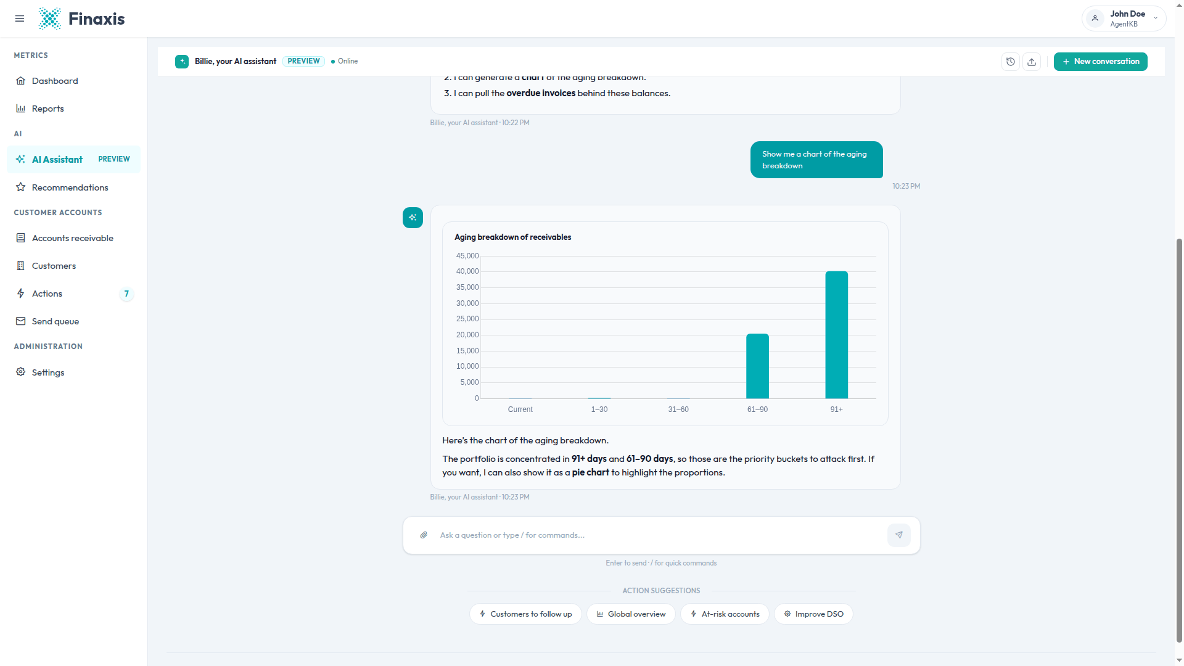Click the Recommendations star icon
The image size is (1184, 666).
click(x=21, y=187)
